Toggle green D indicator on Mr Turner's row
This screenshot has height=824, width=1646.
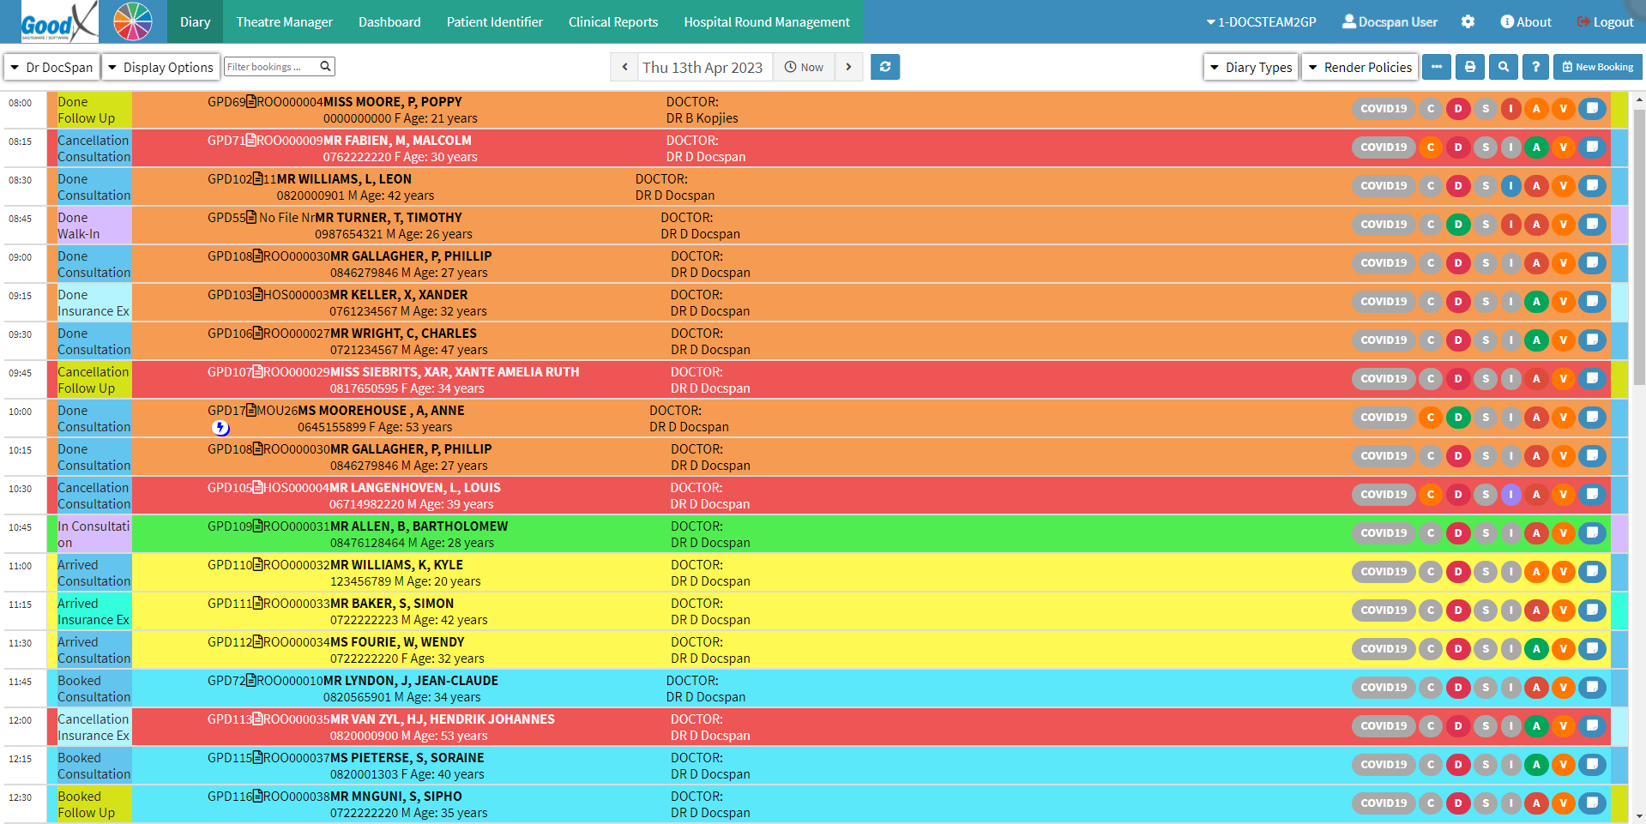[1457, 225]
